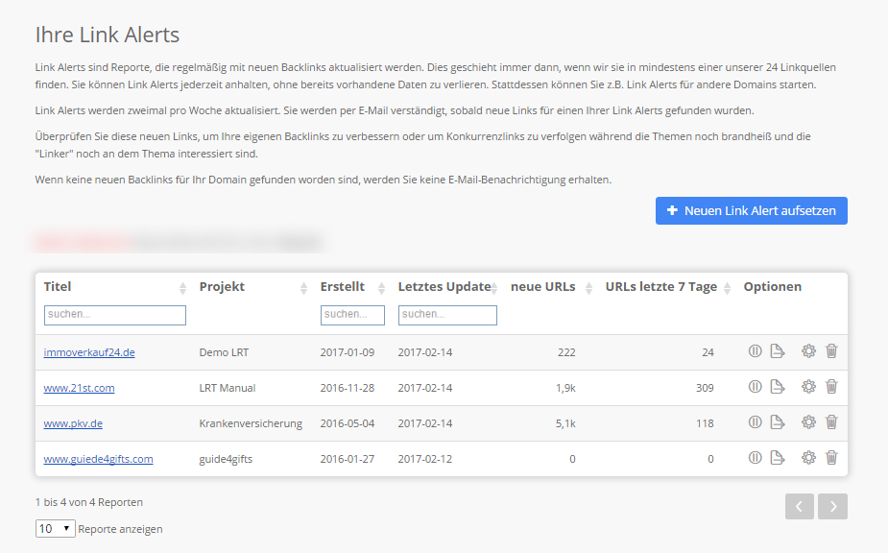Pause the www.21st.com link alert
888x553 pixels.
point(755,387)
